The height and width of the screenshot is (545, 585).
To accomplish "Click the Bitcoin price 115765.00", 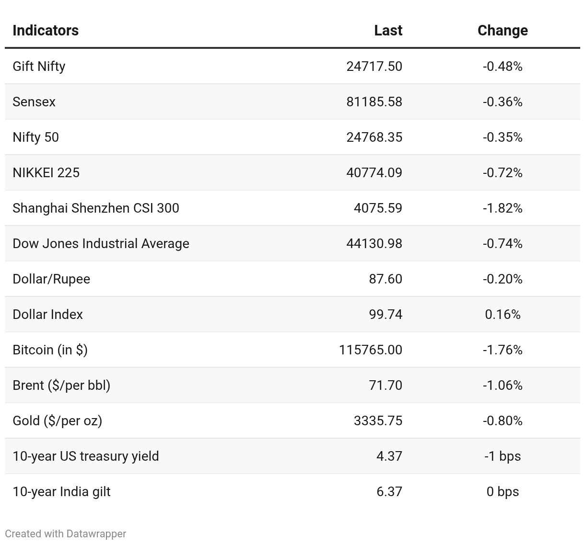I will [x=370, y=350].
